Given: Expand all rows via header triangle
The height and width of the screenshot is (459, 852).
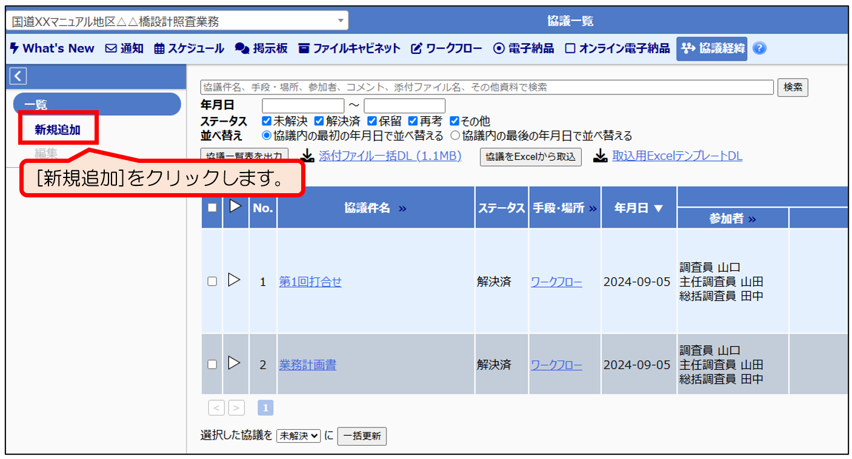Looking at the screenshot, I should tap(235, 206).
